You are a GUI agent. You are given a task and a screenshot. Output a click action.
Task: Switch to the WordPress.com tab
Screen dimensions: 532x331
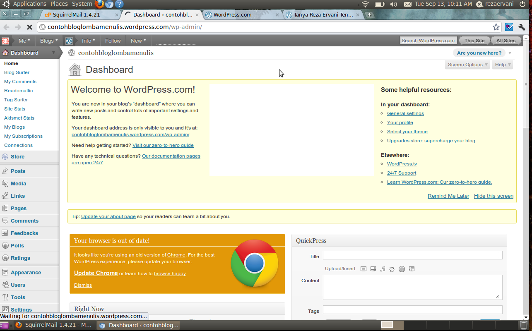243,15
